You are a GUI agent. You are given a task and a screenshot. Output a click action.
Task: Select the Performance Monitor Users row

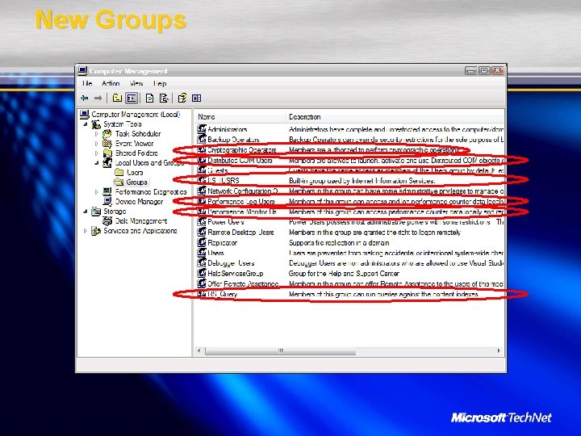pos(349,212)
